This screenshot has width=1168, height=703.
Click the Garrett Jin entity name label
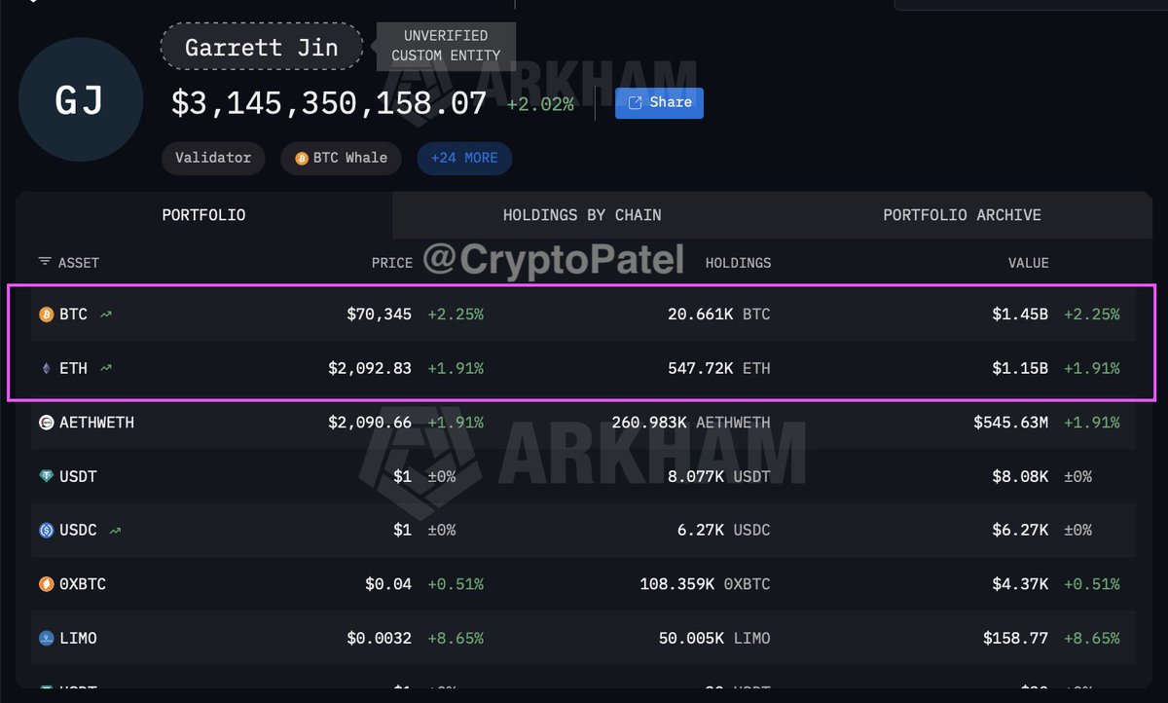click(x=262, y=48)
